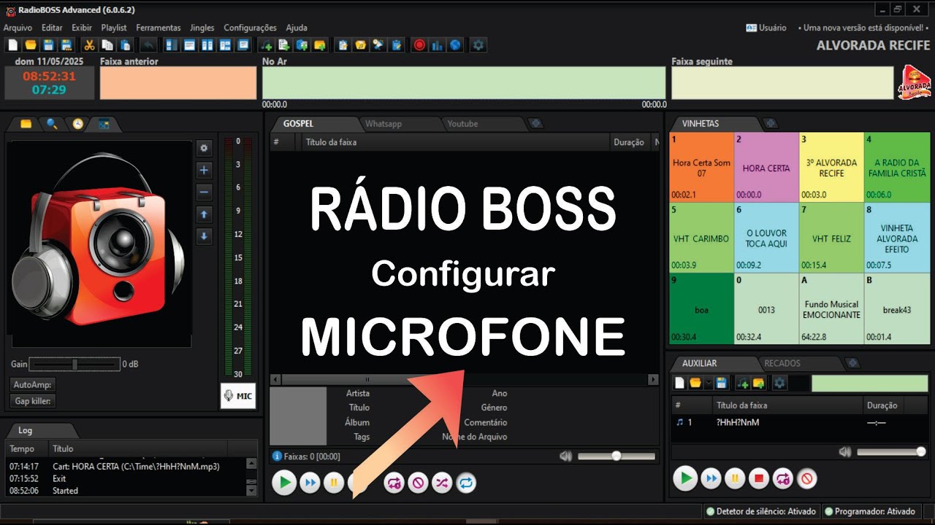Stop the auxiliary player with red square
The image size is (935, 525).
pos(759,478)
